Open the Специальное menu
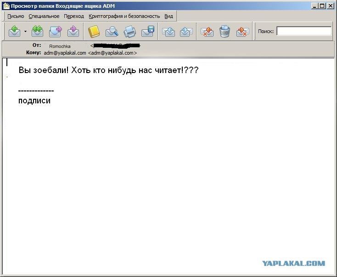Image resolution: width=337 pixels, height=277 pixels. tap(44, 17)
